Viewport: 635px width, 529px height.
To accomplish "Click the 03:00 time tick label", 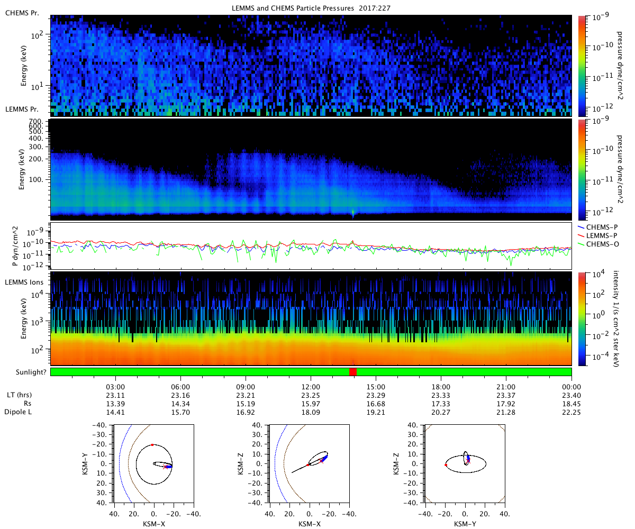I will point(115,387).
